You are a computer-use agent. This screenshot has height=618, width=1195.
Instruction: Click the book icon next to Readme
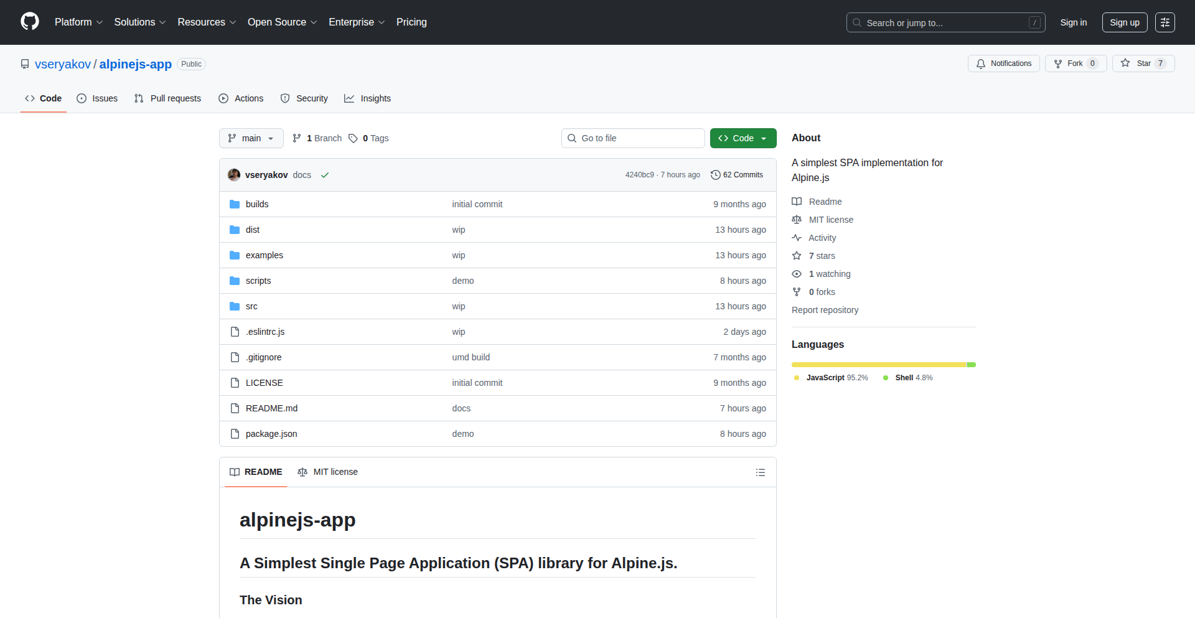point(797,202)
